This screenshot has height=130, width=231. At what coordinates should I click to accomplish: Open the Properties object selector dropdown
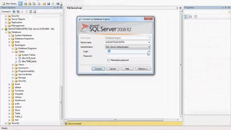coord(229,12)
